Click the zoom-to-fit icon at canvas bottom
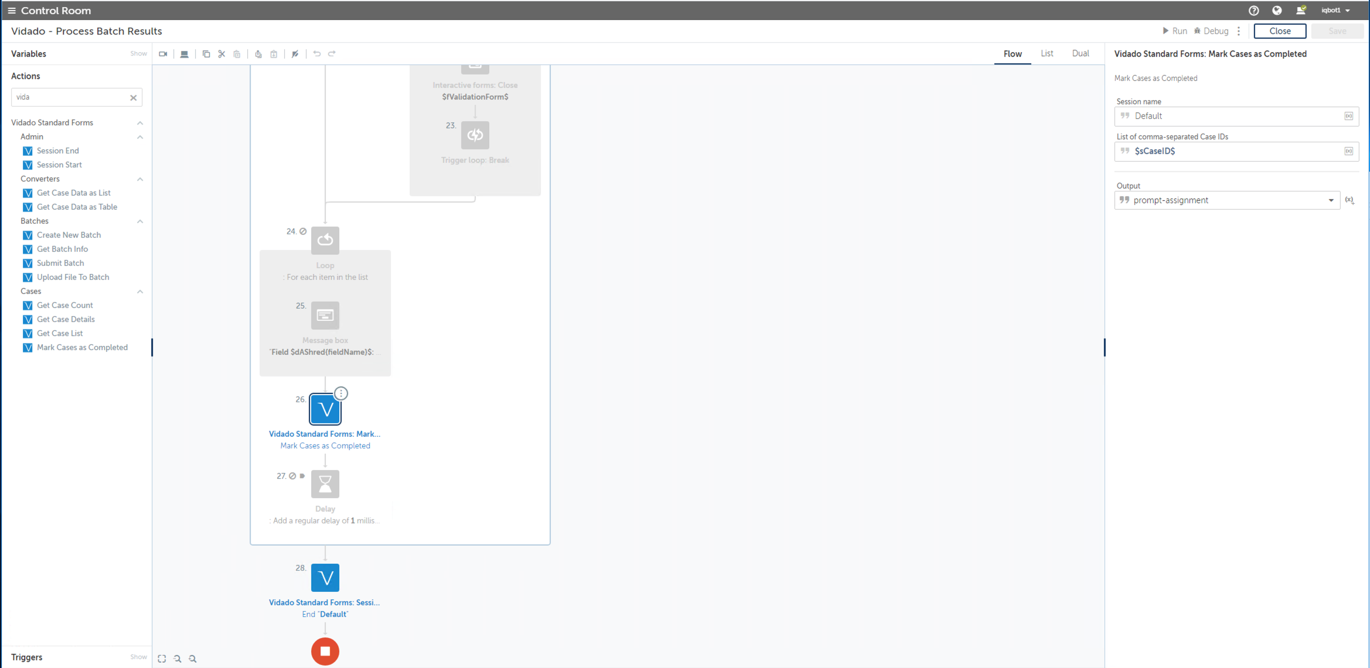The image size is (1370, 668). [162, 659]
